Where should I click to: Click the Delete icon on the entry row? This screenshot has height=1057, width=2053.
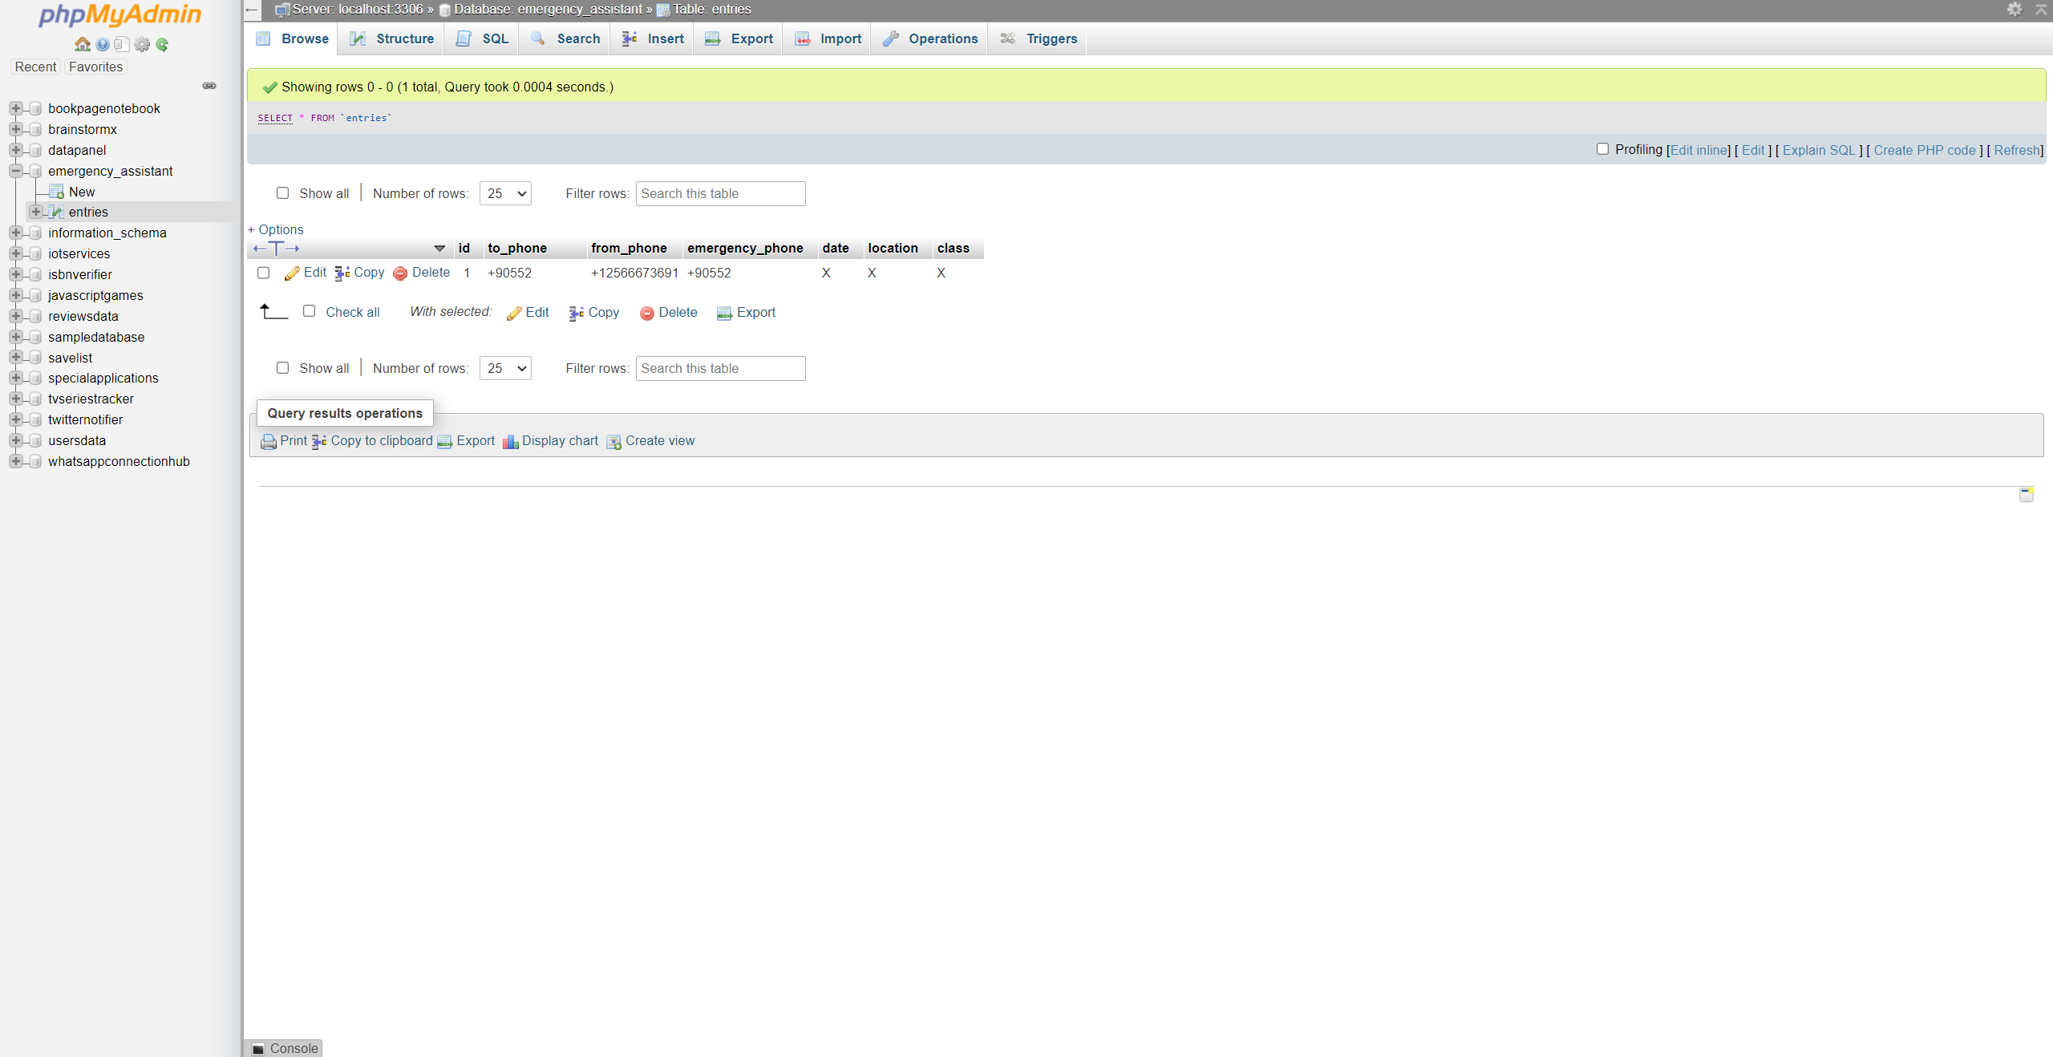pyautogui.click(x=400, y=273)
